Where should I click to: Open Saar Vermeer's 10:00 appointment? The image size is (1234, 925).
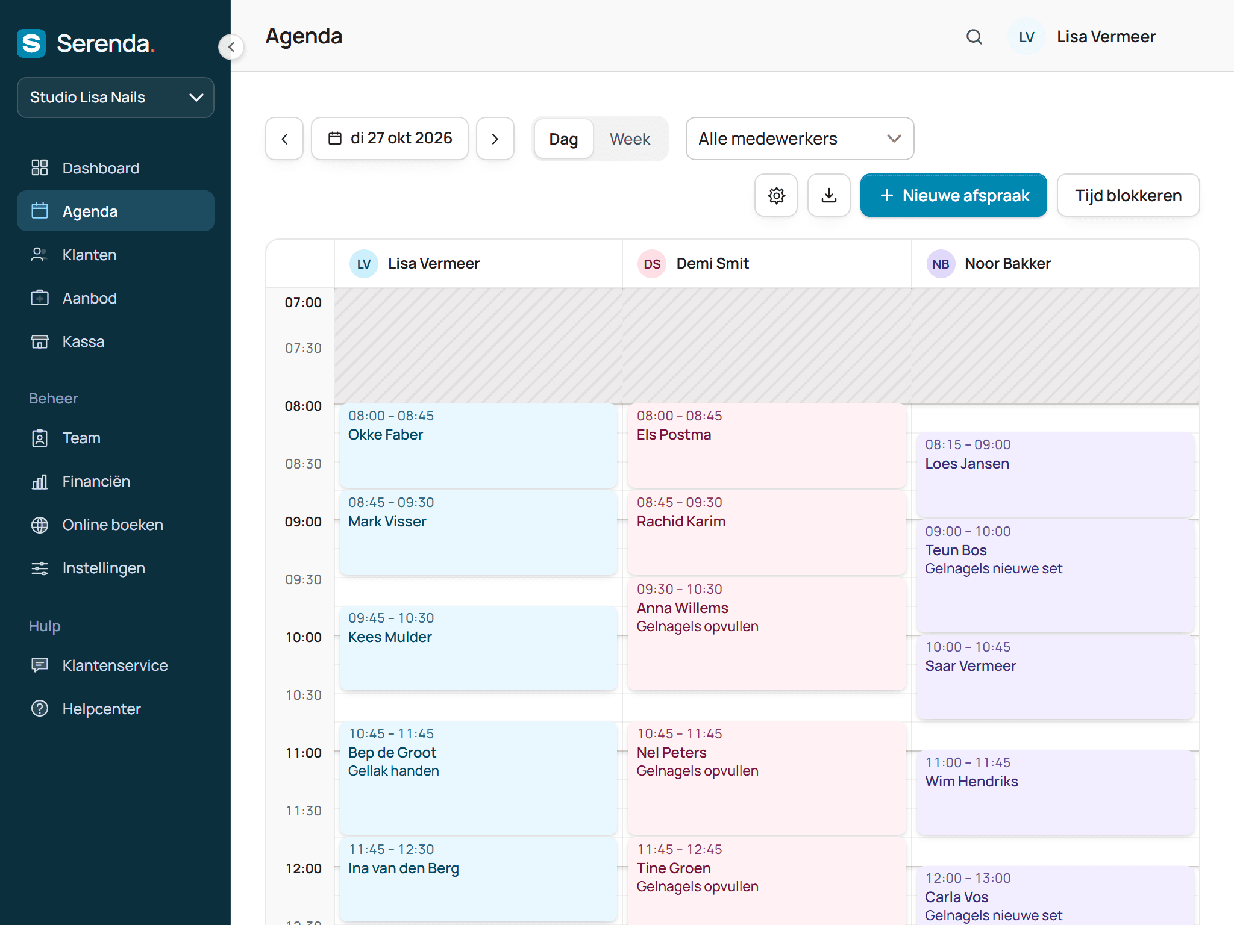pos(1055,677)
